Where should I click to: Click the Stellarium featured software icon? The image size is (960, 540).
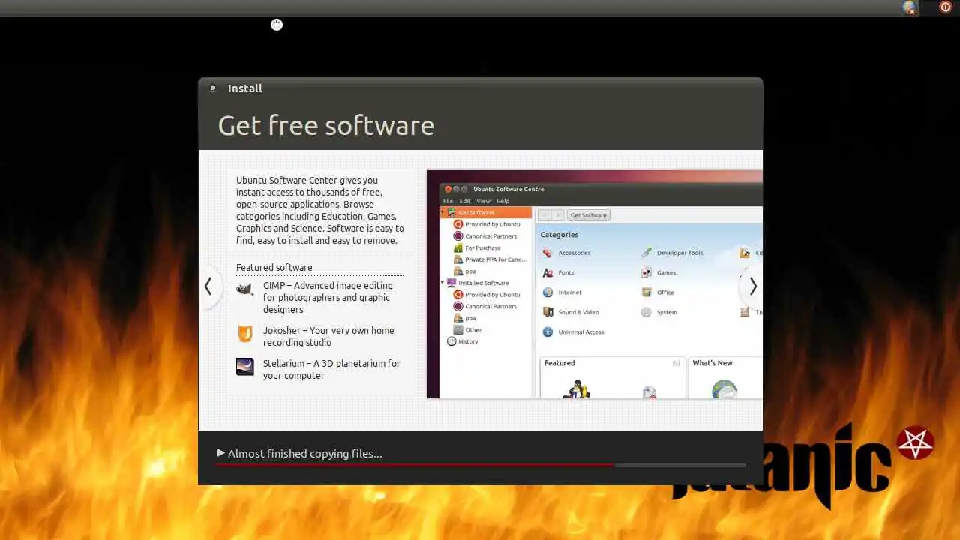pos(244,366)
